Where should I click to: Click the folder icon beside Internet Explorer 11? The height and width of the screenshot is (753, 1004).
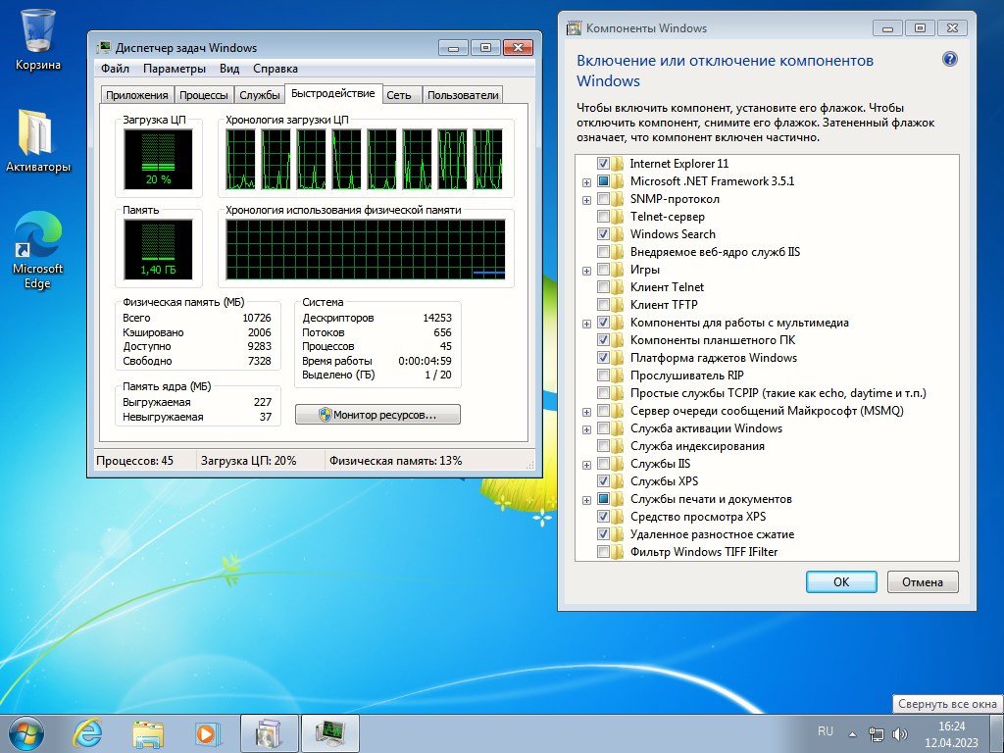tap(618, 164)
